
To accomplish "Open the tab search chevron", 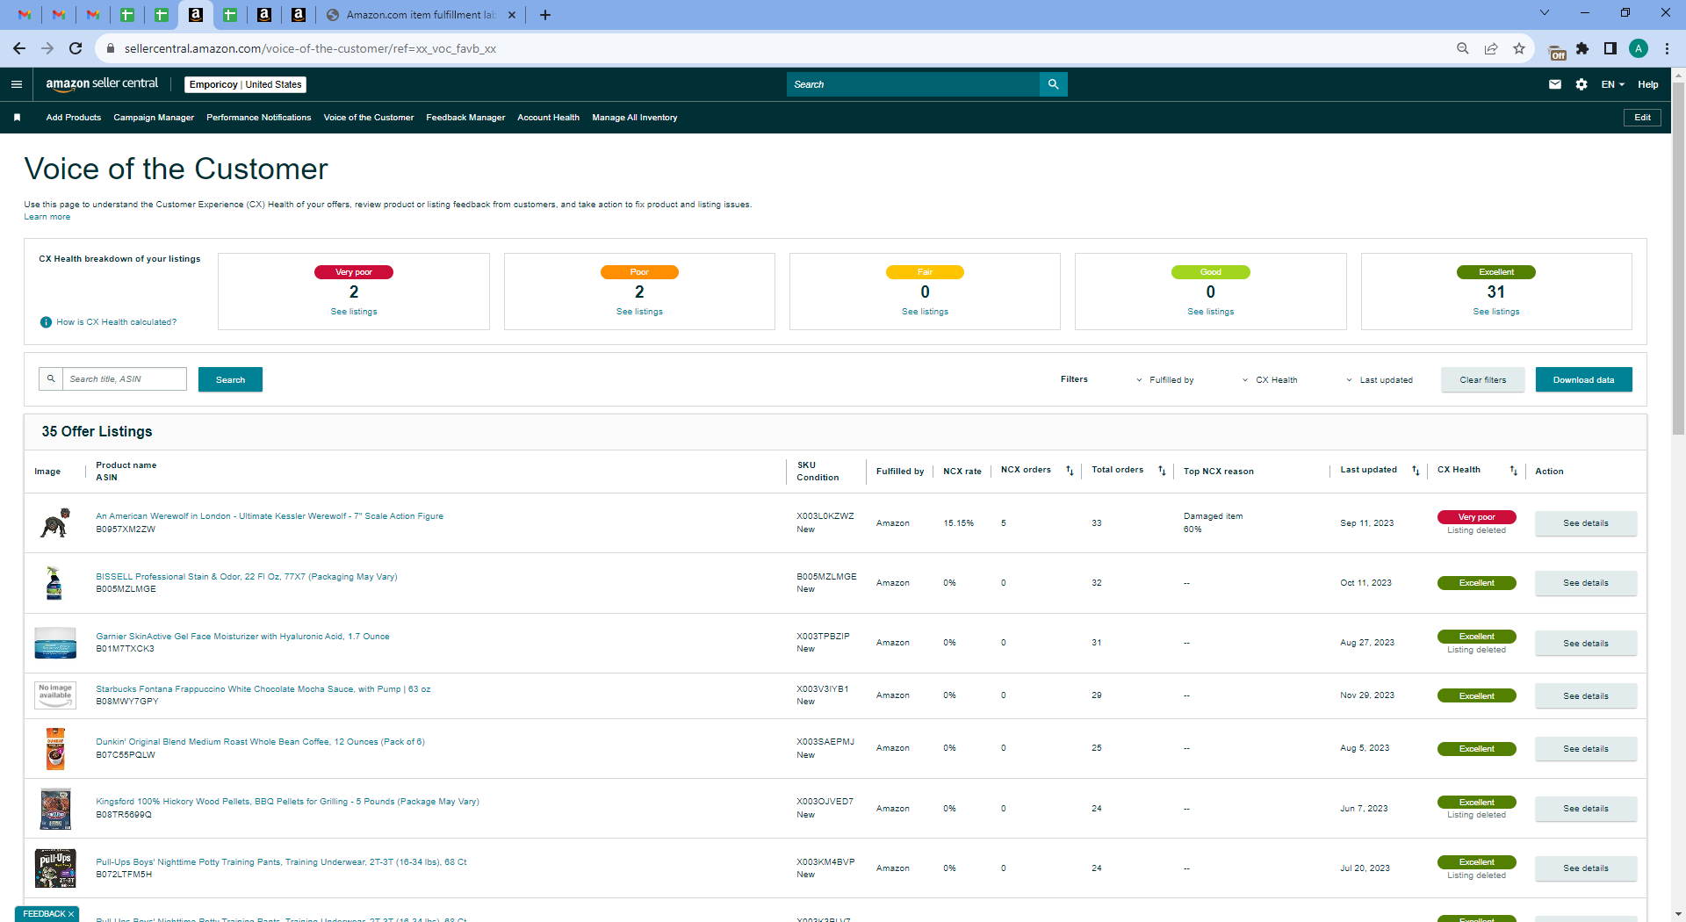I will (x=1545, y=12).
